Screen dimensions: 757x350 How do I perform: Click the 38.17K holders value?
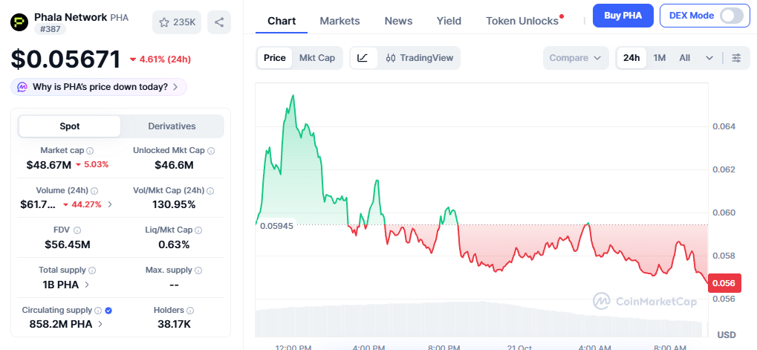pyautogui.click(x=174, y=324)
